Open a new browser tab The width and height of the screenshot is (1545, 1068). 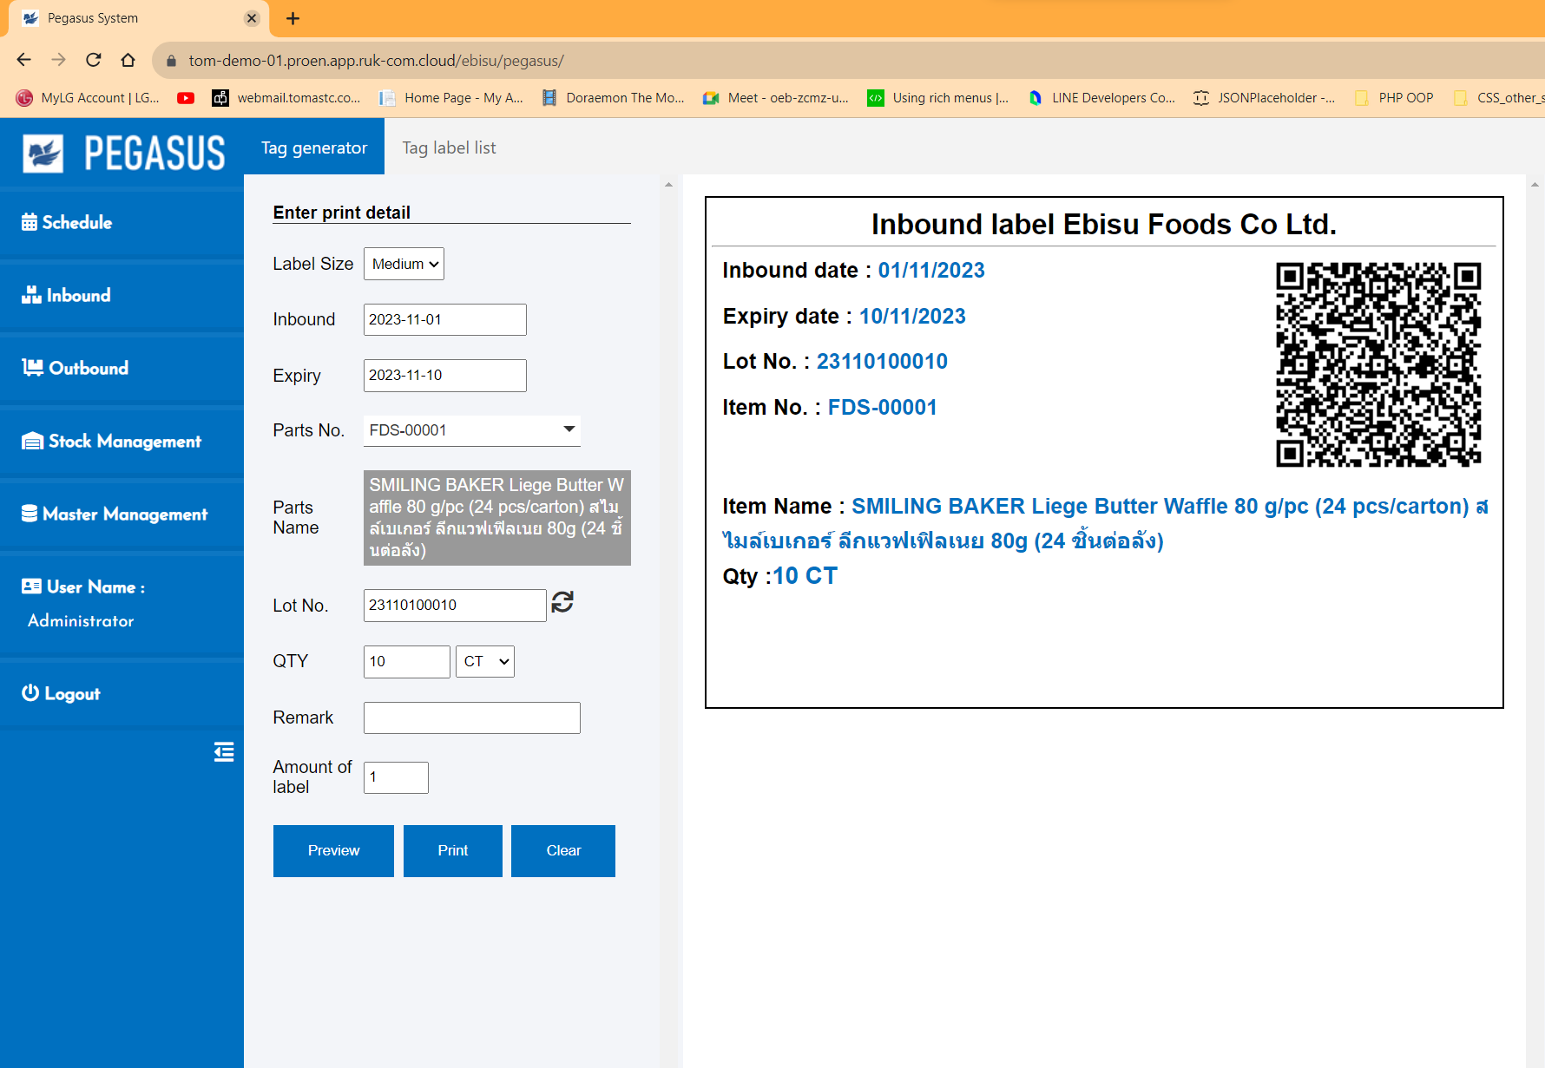pos(293,18)
